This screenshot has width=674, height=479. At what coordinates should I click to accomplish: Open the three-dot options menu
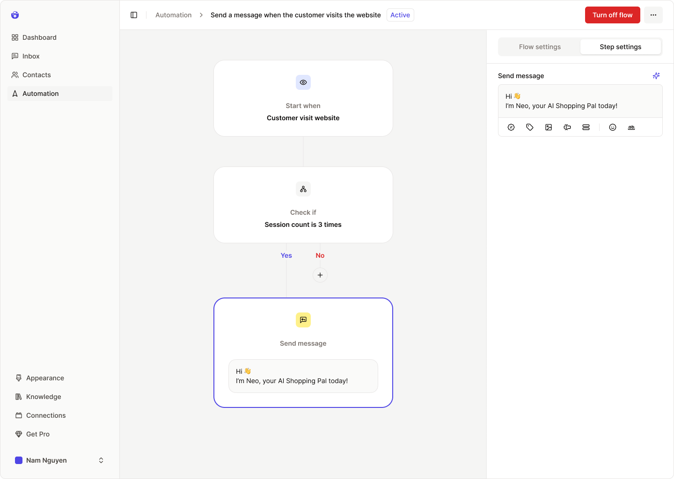tap(653, 15)
